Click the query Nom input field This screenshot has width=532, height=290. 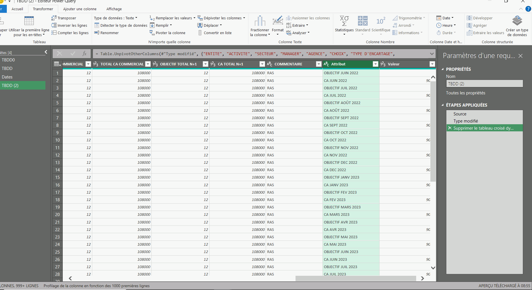tap(484, 84)
